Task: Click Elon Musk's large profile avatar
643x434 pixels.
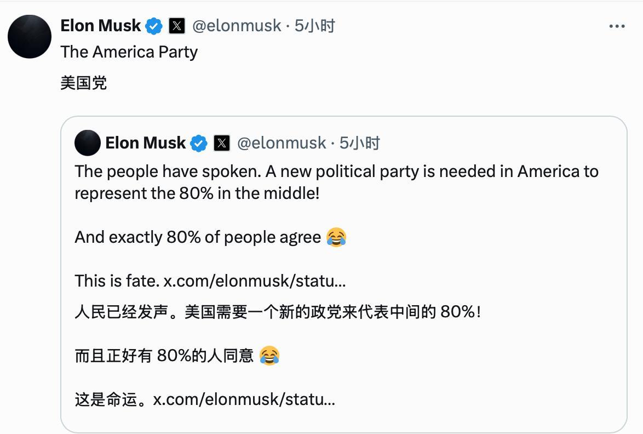Action: [30, 37]
